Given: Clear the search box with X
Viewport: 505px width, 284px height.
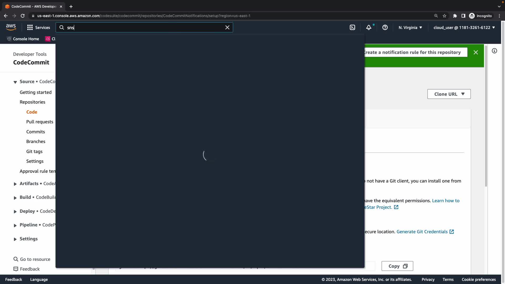Looking at the screenshot, I should (227, 27).
